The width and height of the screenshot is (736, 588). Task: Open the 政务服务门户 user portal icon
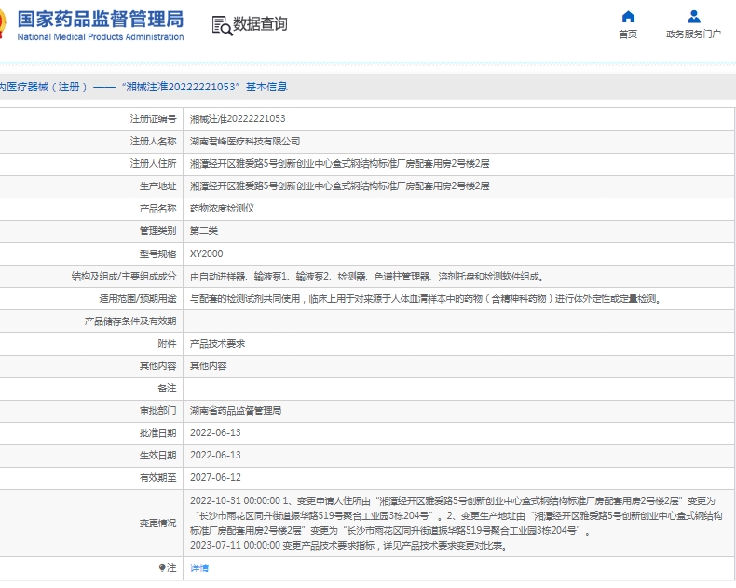[x=694, y=17]
